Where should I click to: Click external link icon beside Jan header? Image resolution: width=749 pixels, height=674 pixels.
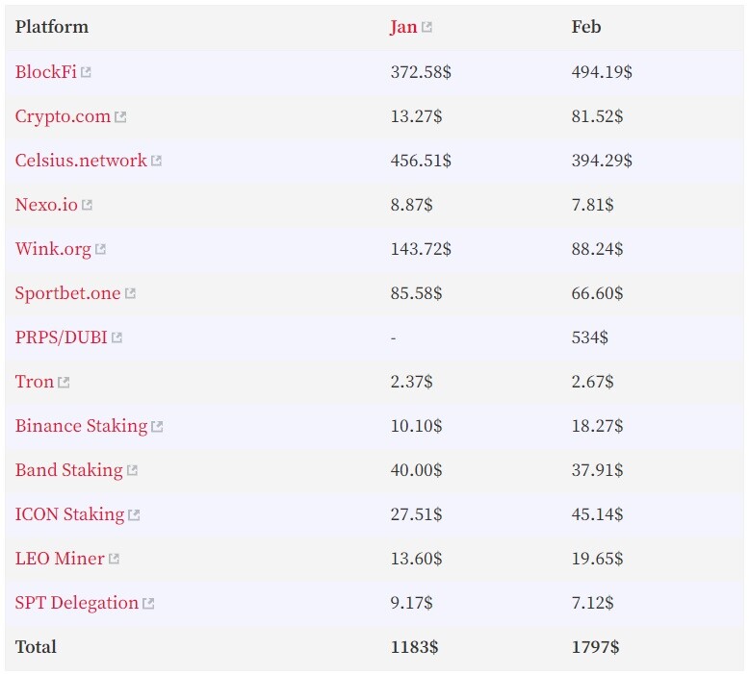tap(427, 28)
